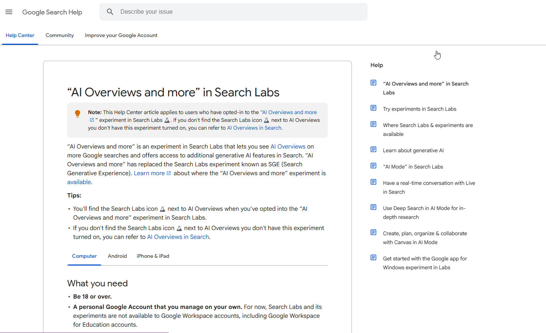Click the search magnifying glass icon
The image size is (546, 333).
coord(110,11)
